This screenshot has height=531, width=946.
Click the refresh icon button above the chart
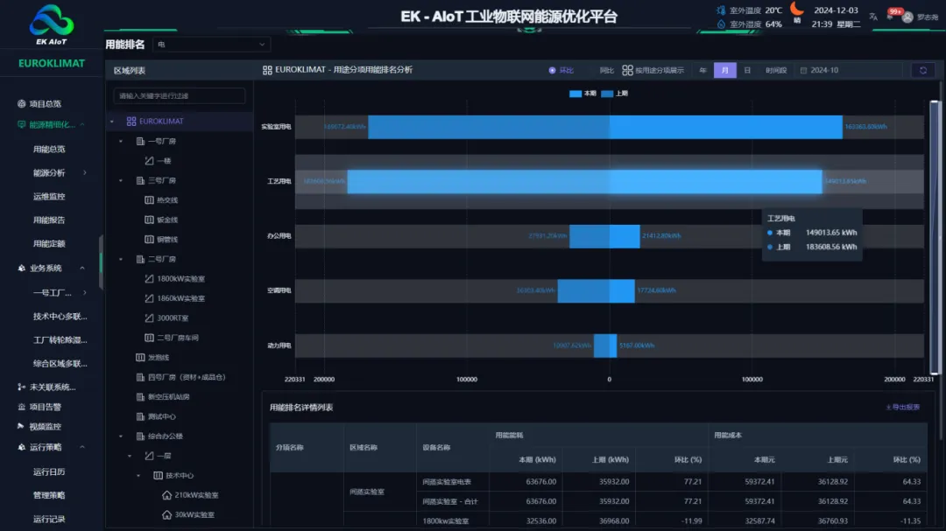(921, 71)
